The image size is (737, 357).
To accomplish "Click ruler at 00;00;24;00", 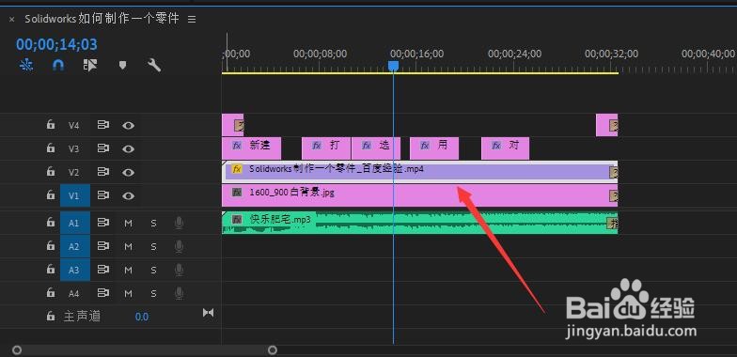I will 515,54.
